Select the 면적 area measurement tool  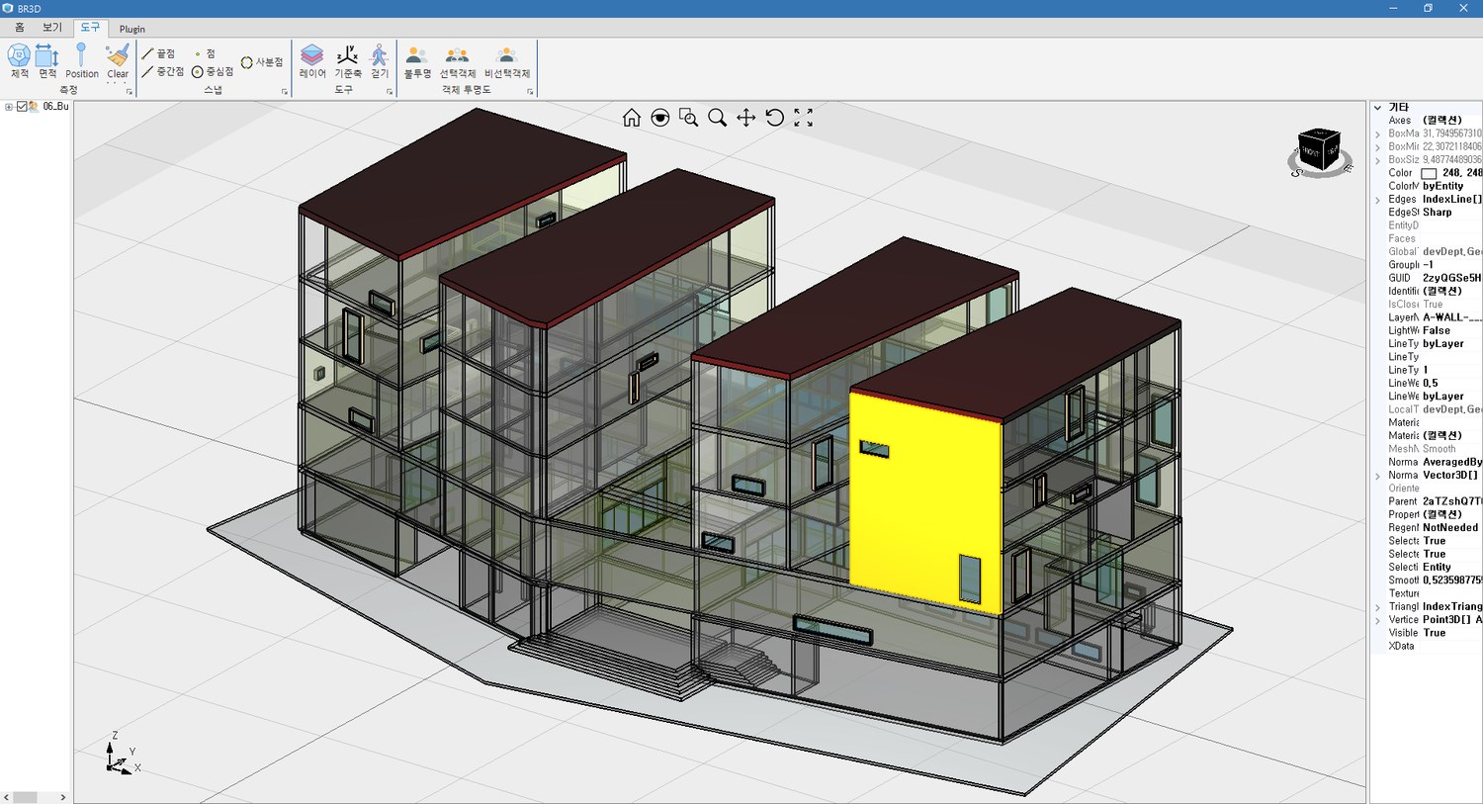(x=47, y=61)
